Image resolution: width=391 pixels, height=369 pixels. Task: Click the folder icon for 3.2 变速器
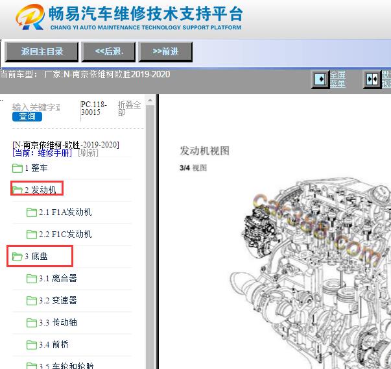[32, 301]
